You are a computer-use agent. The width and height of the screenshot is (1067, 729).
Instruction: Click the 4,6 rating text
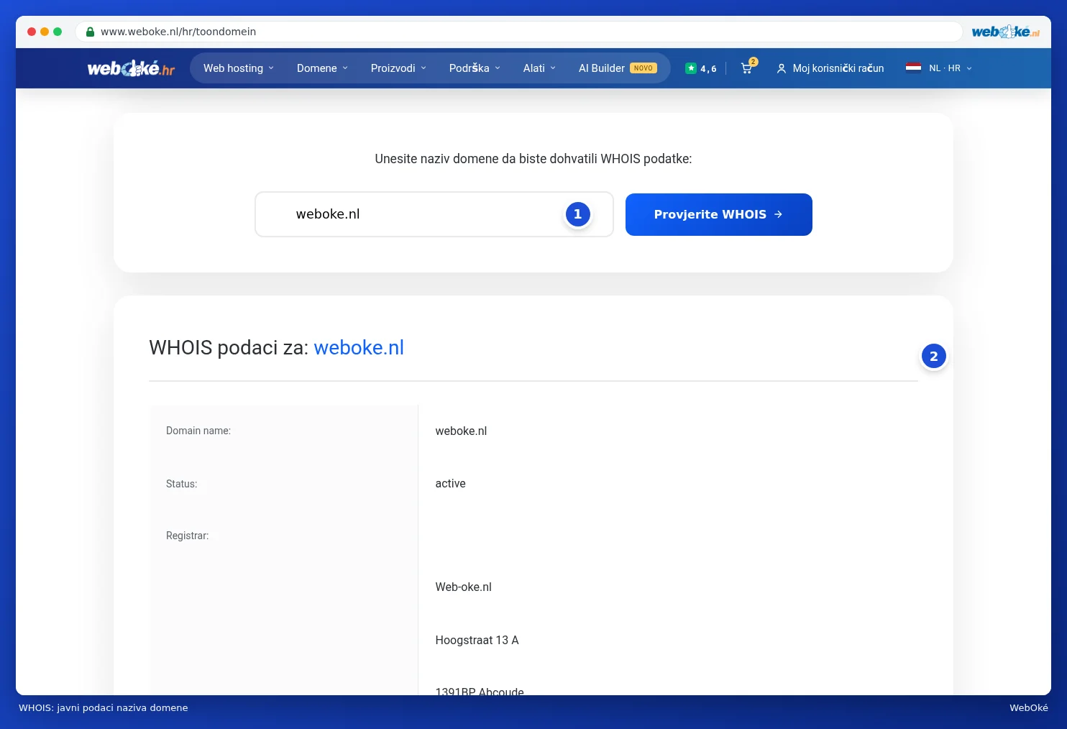708,69
